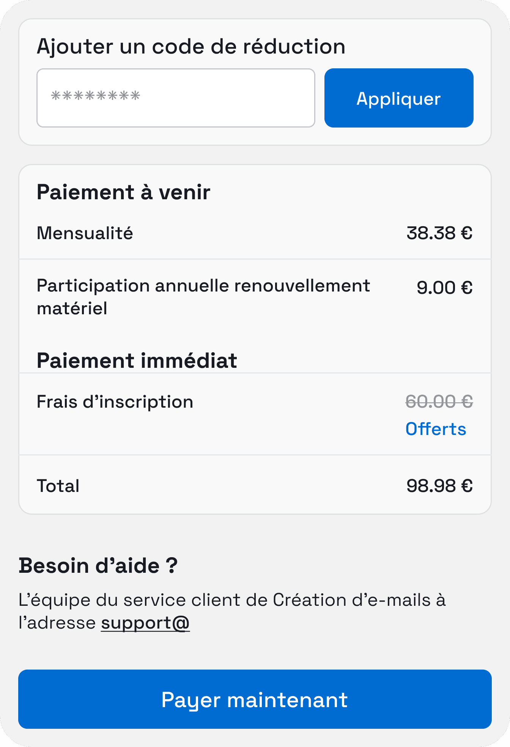Click the 'Frais d'inscription' label

(x=115, y=402)
